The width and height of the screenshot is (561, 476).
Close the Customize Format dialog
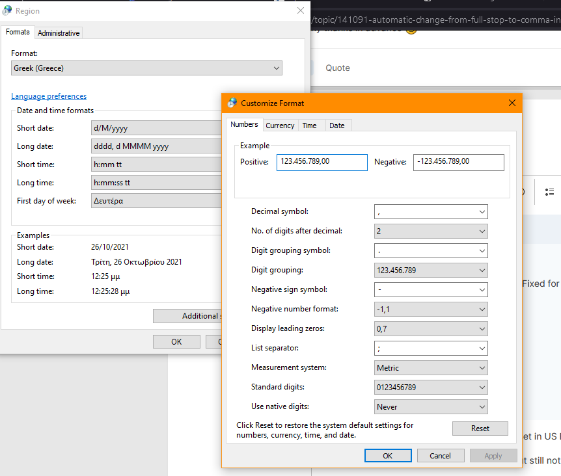(x=512, y=103)
